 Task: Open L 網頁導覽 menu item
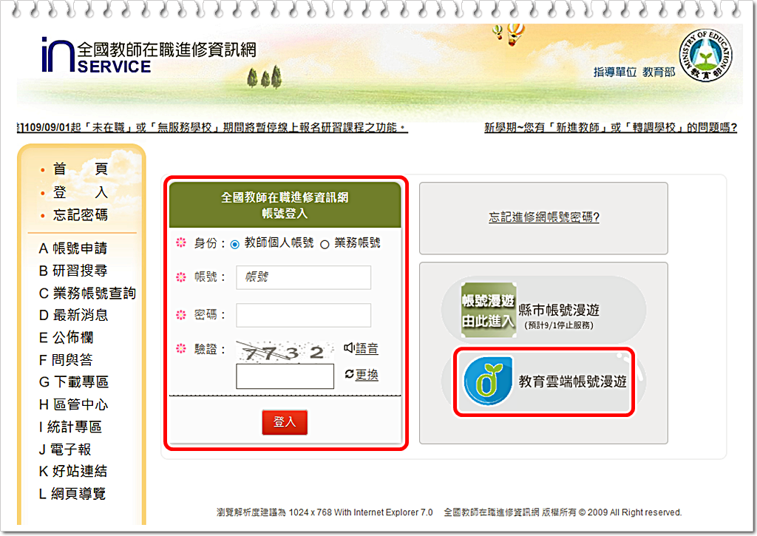pos(72,494)
